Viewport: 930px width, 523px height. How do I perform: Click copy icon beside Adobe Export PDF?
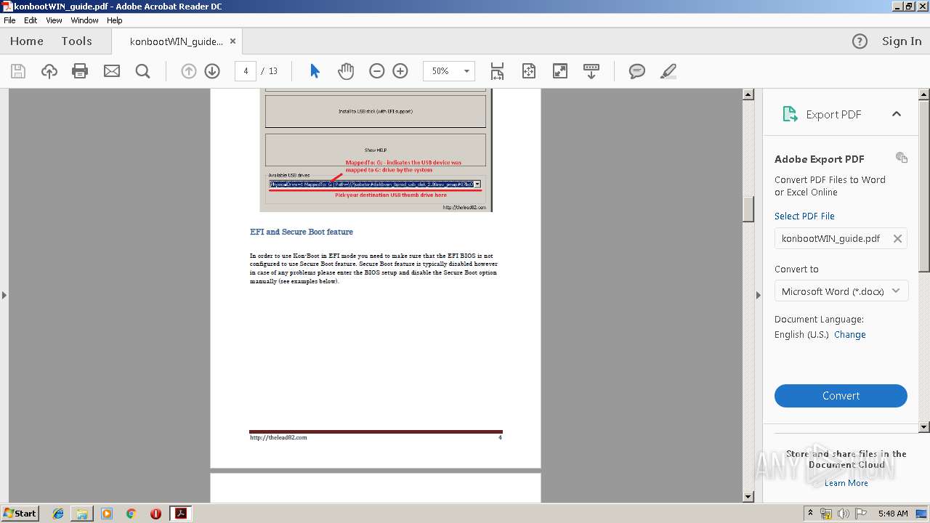pos(902,158)
